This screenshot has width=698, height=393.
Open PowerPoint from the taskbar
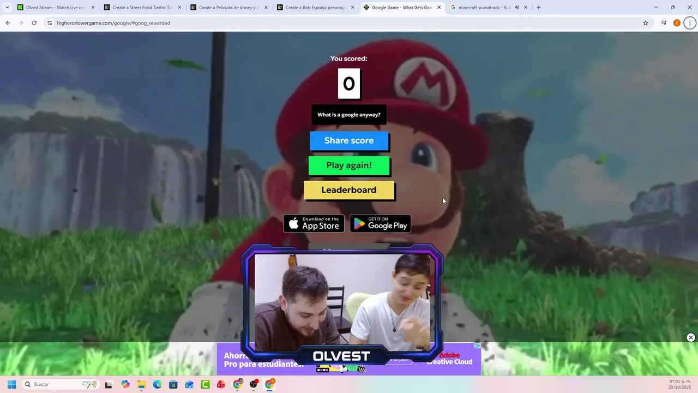pos(221,384)
